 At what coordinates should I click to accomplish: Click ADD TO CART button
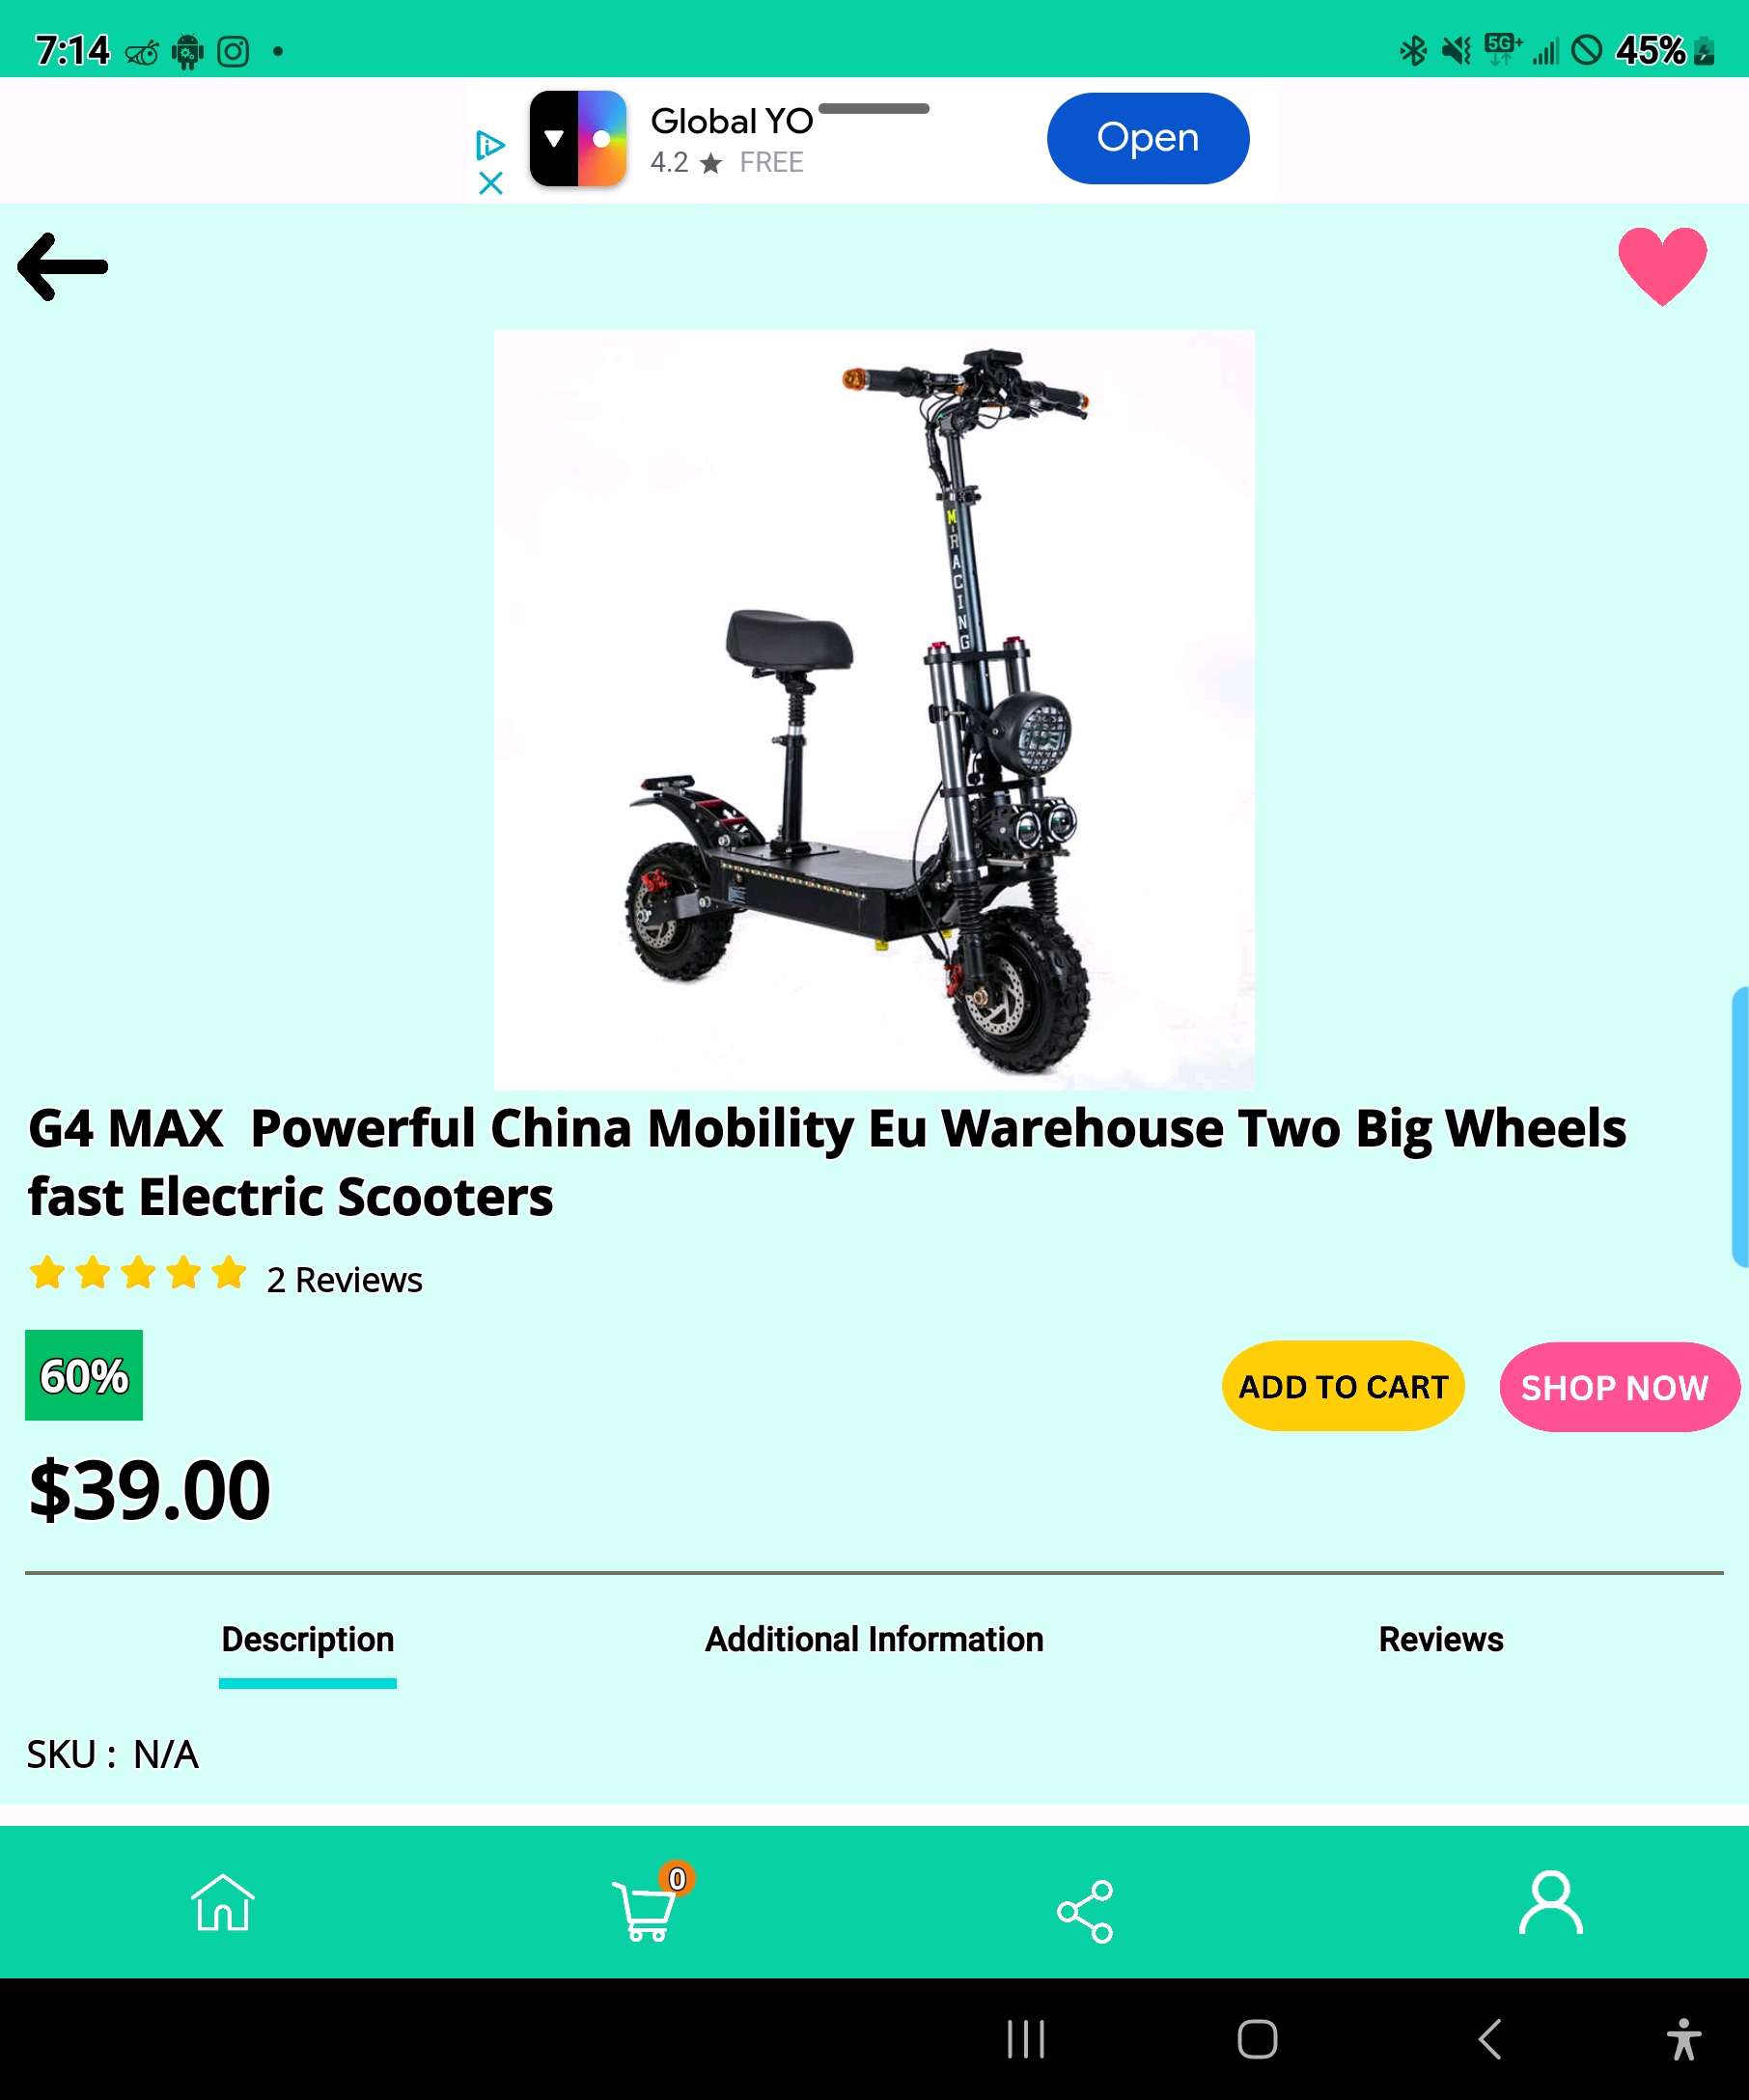tap(1343, 1386)
